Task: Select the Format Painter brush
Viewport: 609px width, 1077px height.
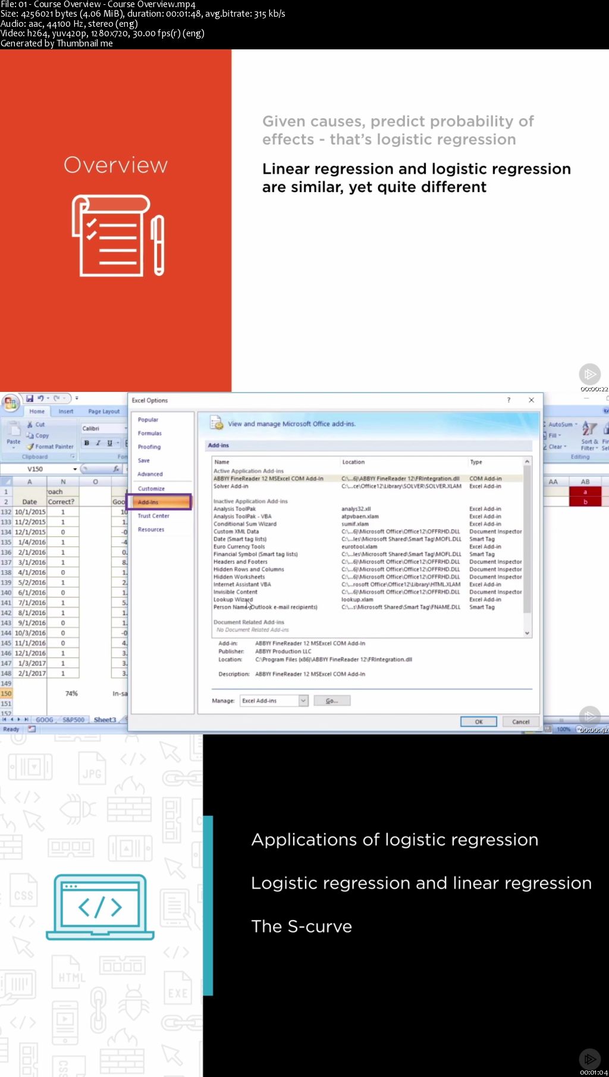Action: (30, 446)
